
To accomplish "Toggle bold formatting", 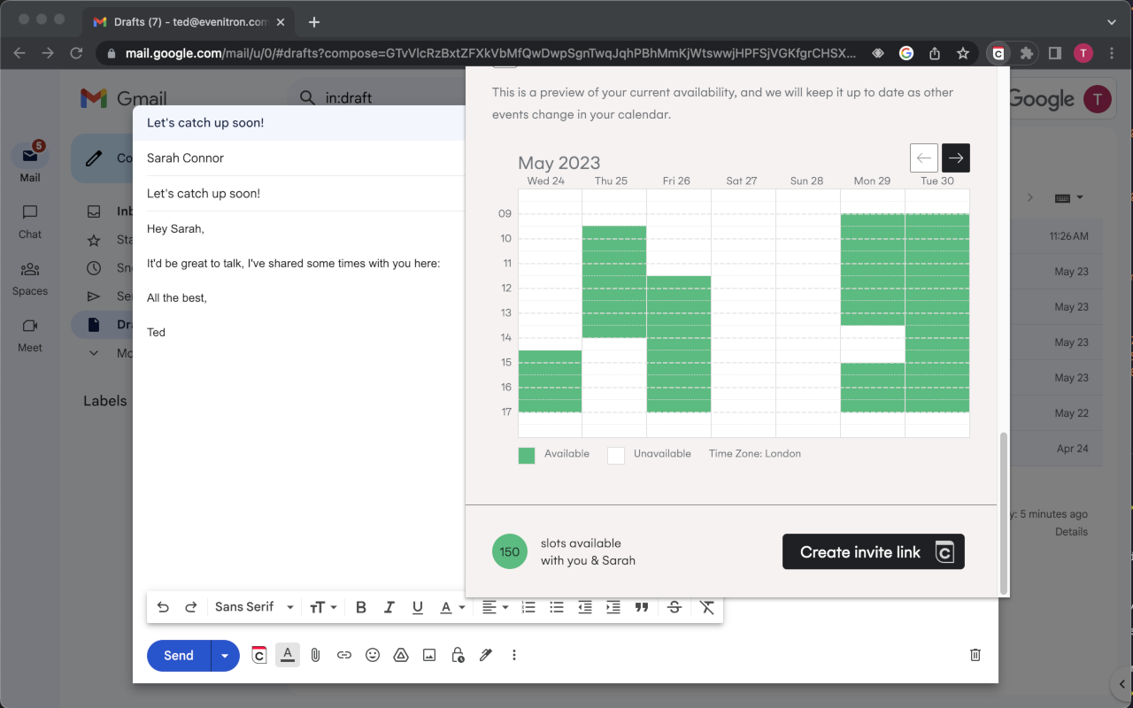I will pos(360,607).
